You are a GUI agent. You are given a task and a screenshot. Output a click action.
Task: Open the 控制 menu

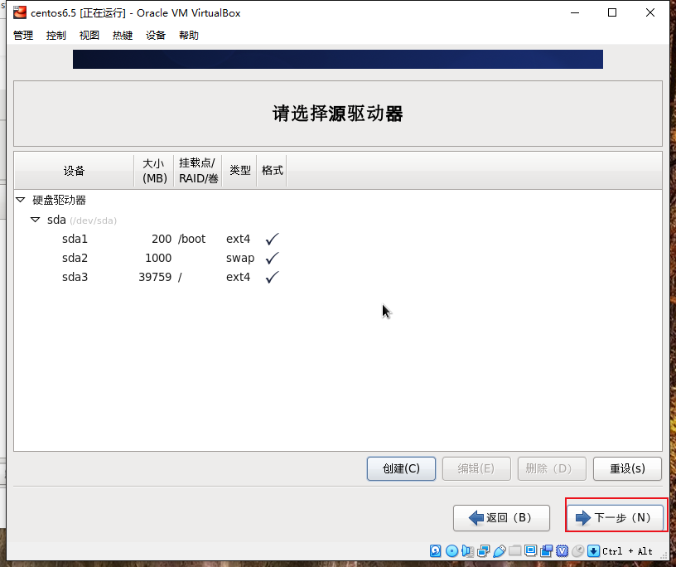pos(56,35)
